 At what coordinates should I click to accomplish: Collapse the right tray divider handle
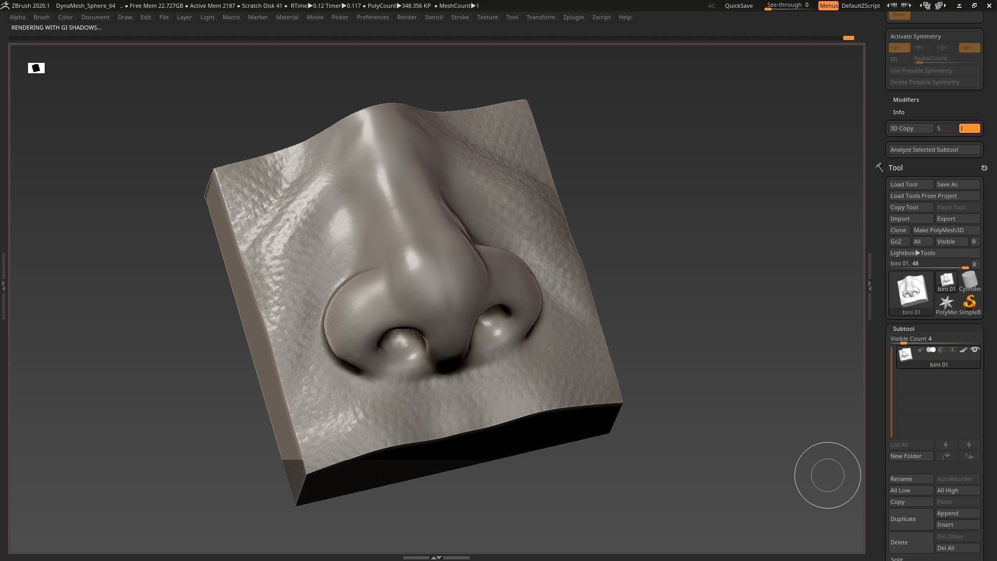pos(870,286)
